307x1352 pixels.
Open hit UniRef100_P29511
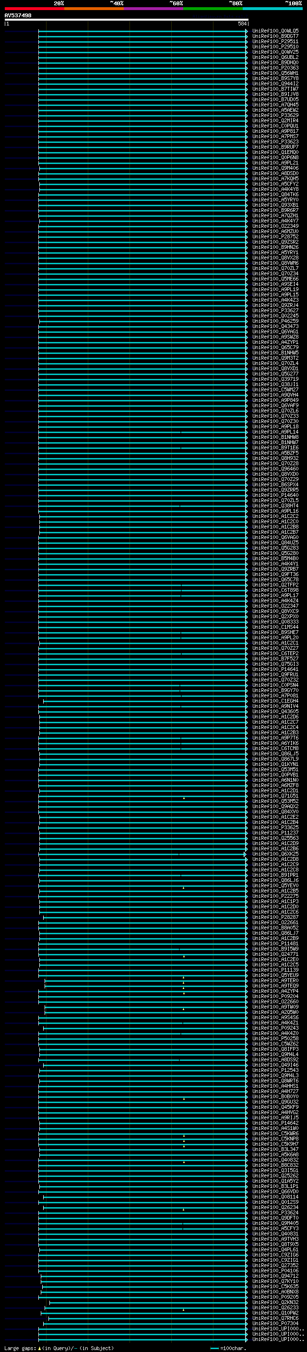coord(275,41)
